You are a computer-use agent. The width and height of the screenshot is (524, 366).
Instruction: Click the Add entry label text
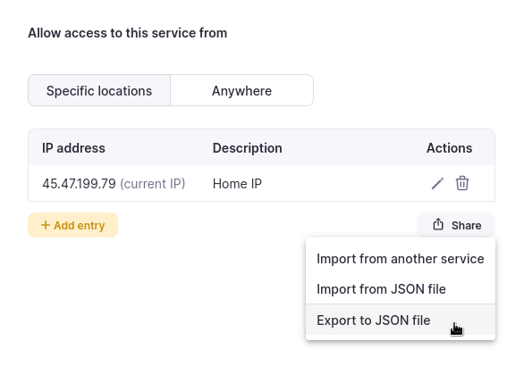pyautogui.click(x=80, y=226)
